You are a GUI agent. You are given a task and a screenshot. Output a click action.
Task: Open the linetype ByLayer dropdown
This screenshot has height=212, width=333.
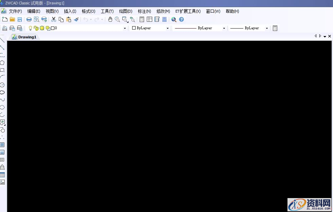(x=223, y=28)
